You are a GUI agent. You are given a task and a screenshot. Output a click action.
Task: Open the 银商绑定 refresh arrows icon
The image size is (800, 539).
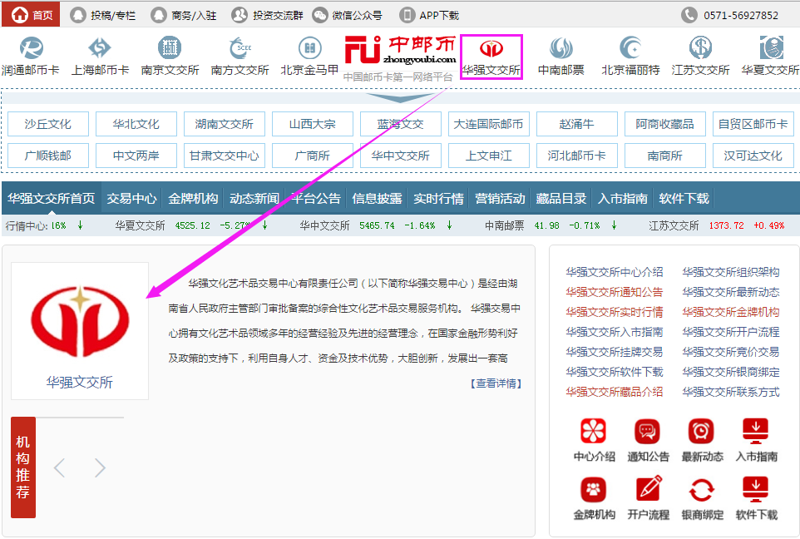coord(702,489)
